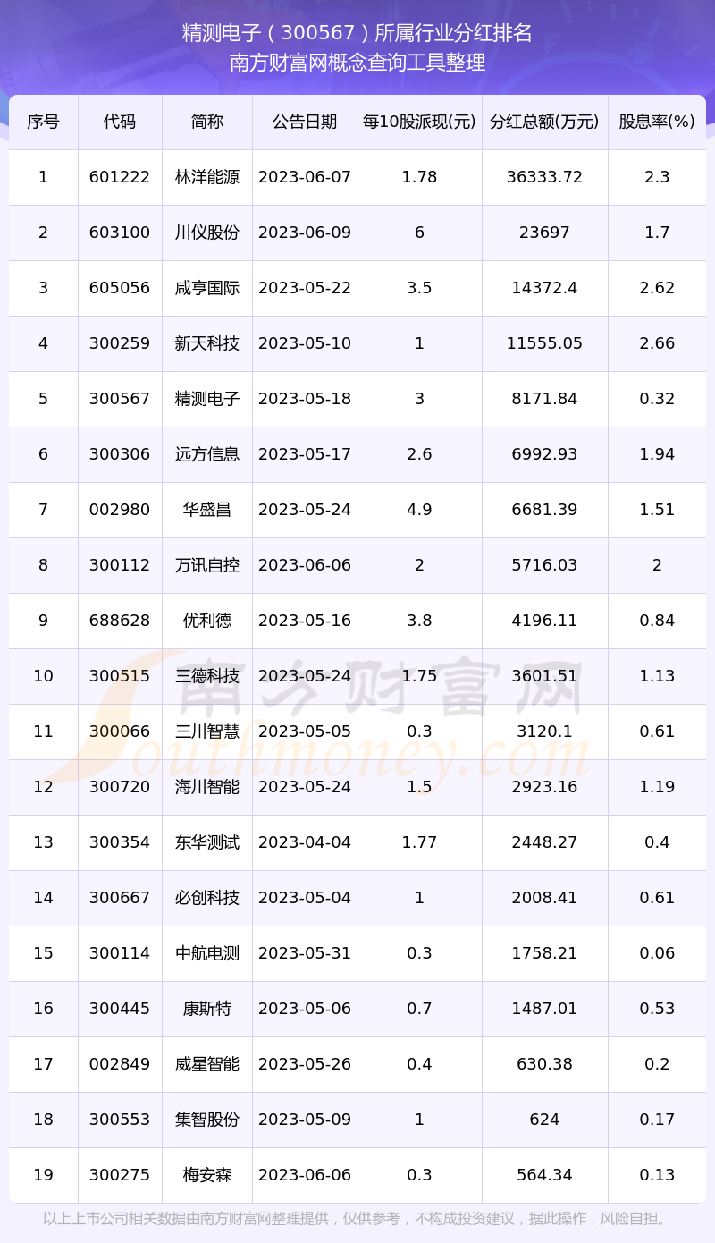This screenshot has height=1243, width=715.
Task: Click the 每10股派现(元) column header
Action: [x=419, y=122]
